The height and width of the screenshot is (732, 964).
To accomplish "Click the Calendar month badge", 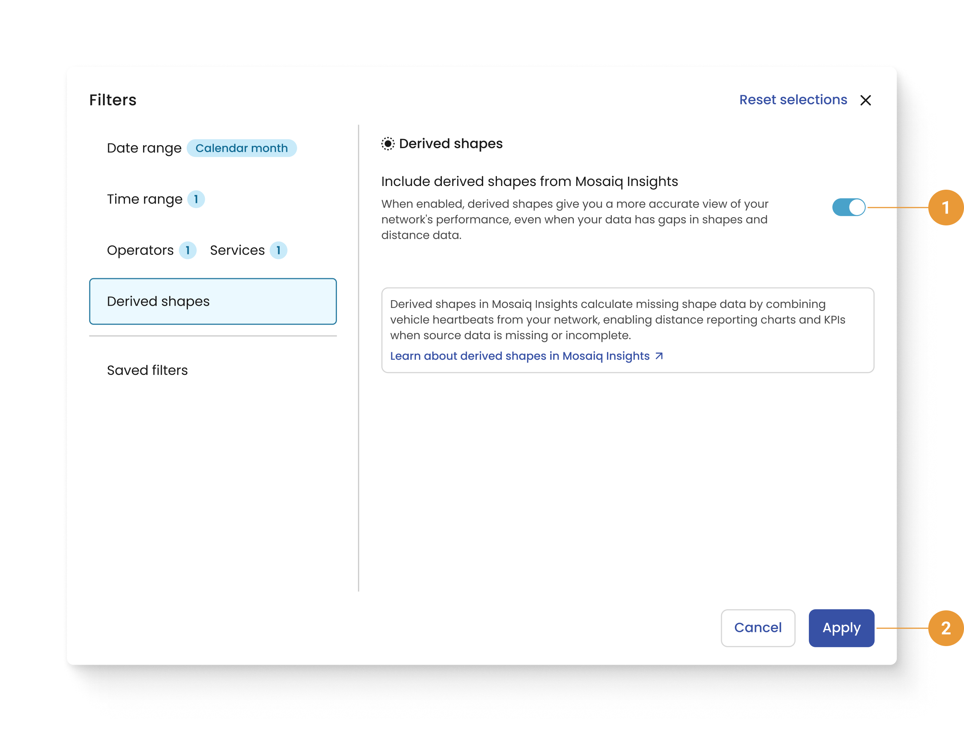I will coord(241,148).
